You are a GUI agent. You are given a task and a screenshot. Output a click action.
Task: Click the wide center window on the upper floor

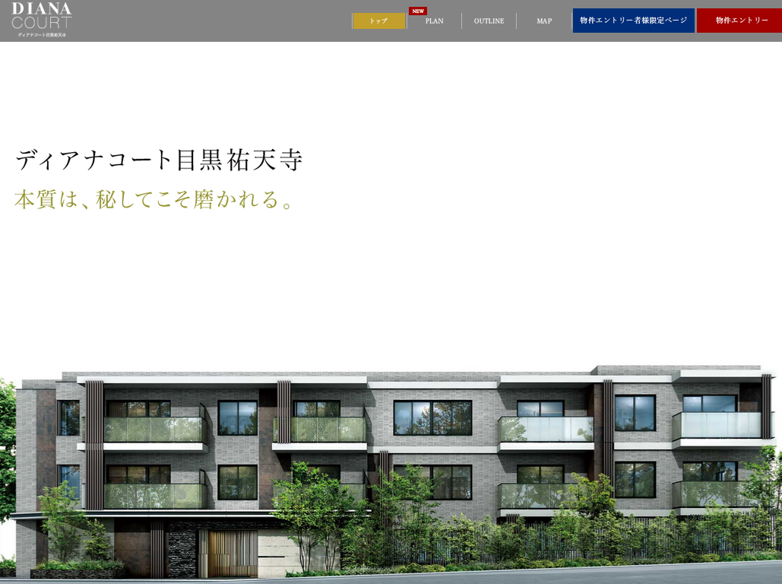pos(432,417)
